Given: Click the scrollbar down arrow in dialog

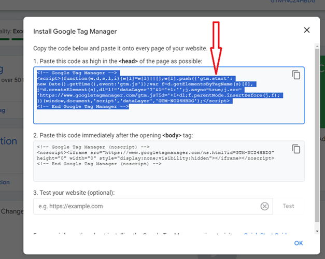Looking at the screenshot, I should pos(317,231).
